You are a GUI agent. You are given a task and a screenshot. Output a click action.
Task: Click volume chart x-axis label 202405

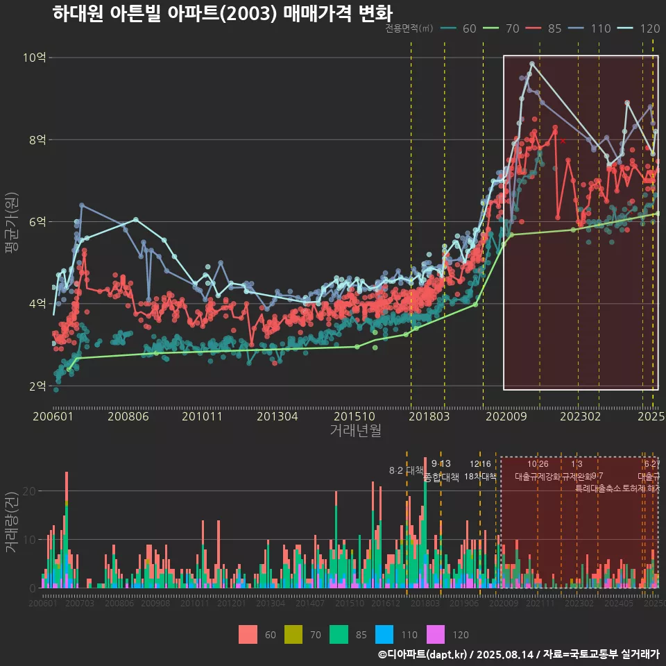point(619,603)
